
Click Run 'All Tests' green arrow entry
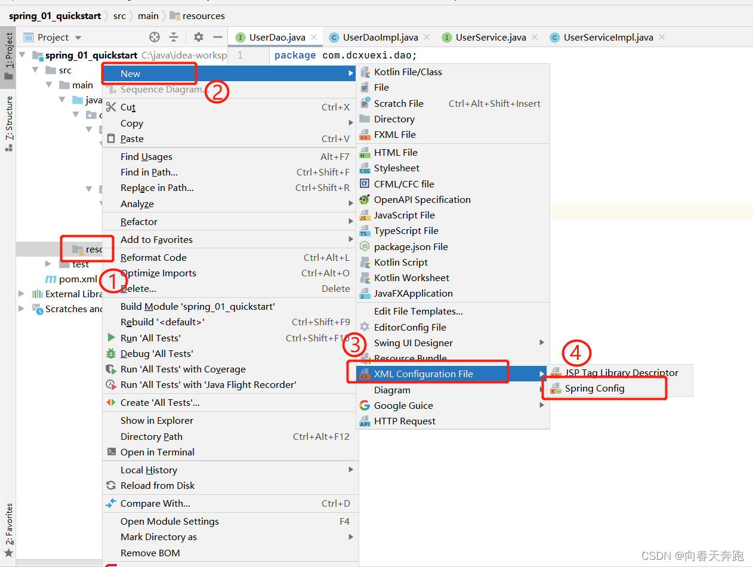[x=230, y=338]
